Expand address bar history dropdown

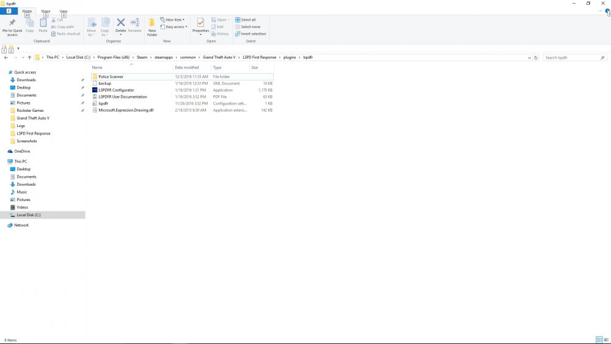point(529,57)
